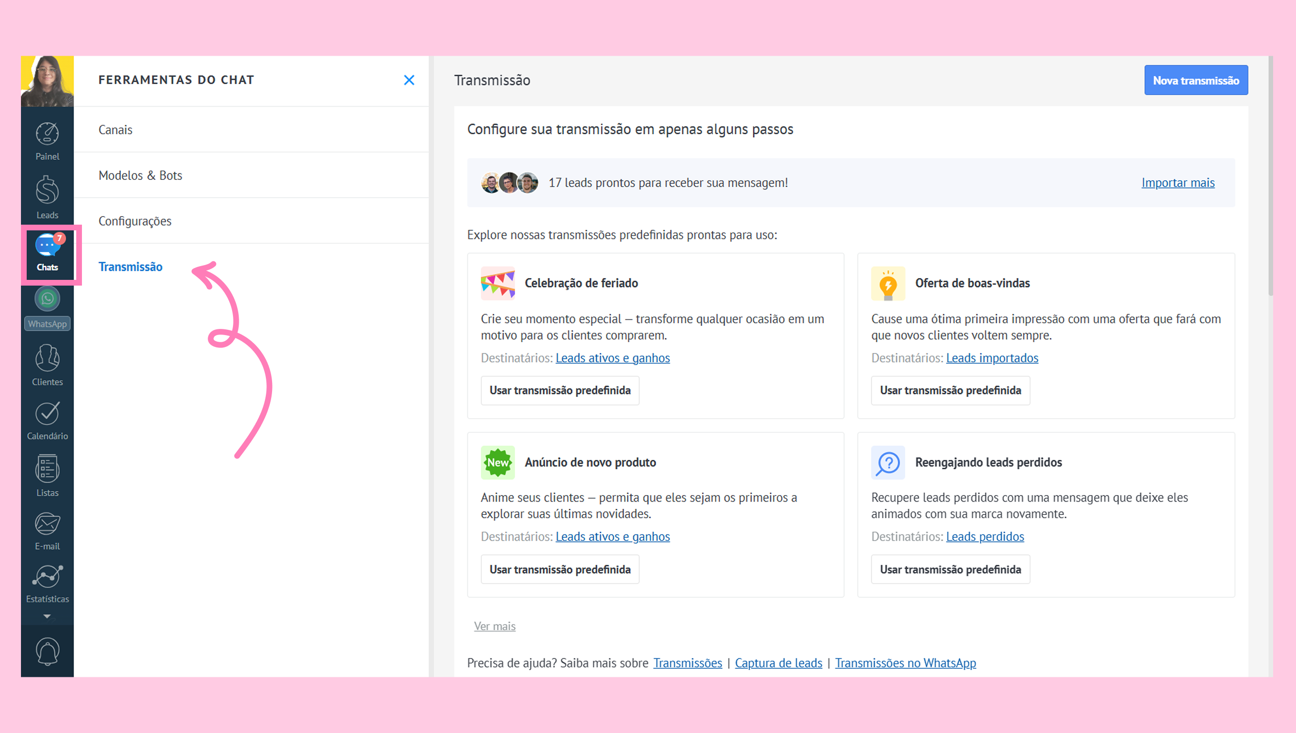Click the page vertical scrollbar
The image size is (1296, 733).
[x=1270, y=176]
